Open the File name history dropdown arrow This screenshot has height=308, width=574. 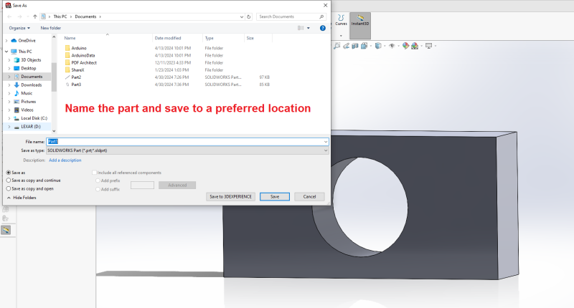(x=326, y=142)
